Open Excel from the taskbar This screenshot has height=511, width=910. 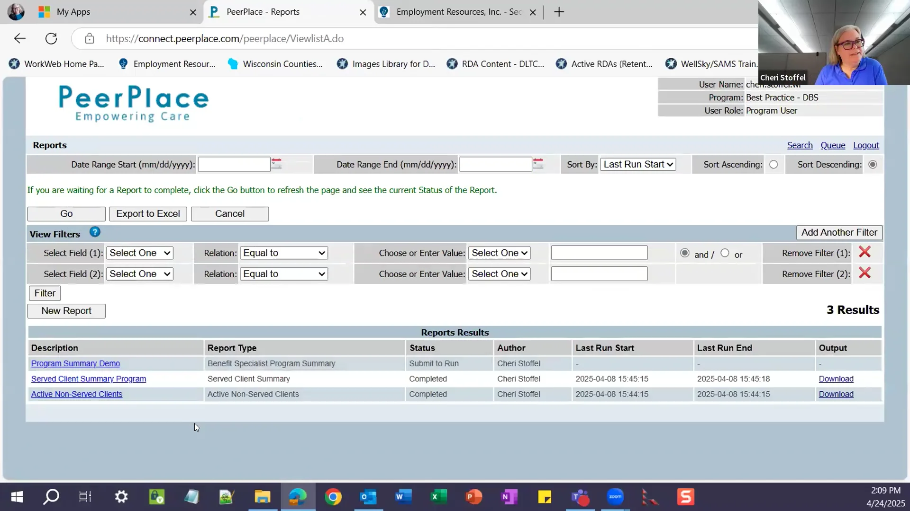(x=438, y=497)
